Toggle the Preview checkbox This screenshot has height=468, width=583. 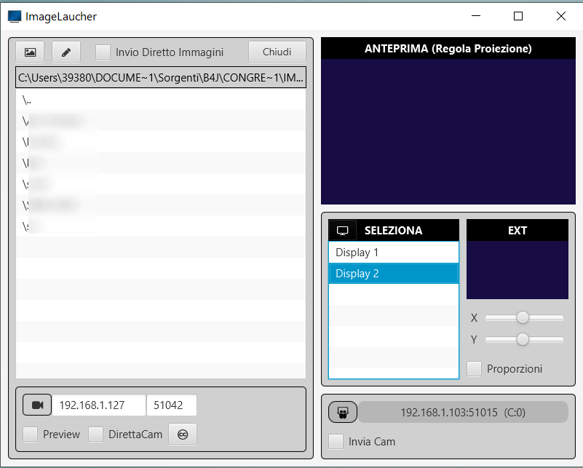30,435
